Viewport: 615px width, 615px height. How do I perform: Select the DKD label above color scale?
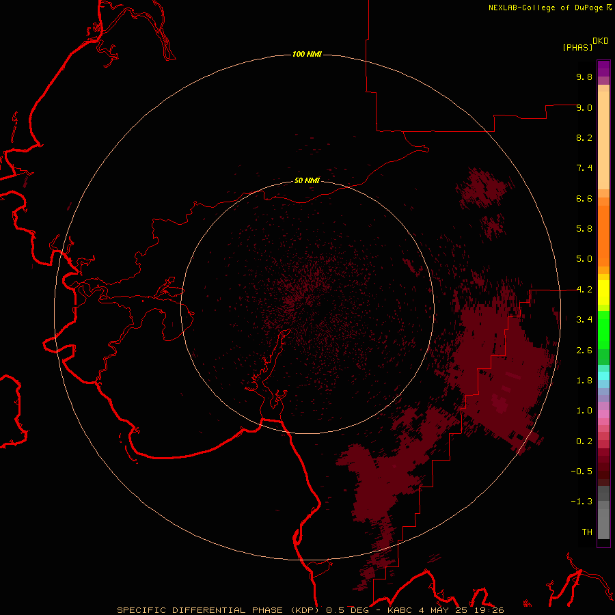coord(601,41)
